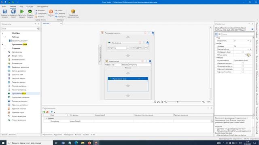
Task: Select Автофильтры element in tree
Action: pyautogui.click(x=17, y=52)
